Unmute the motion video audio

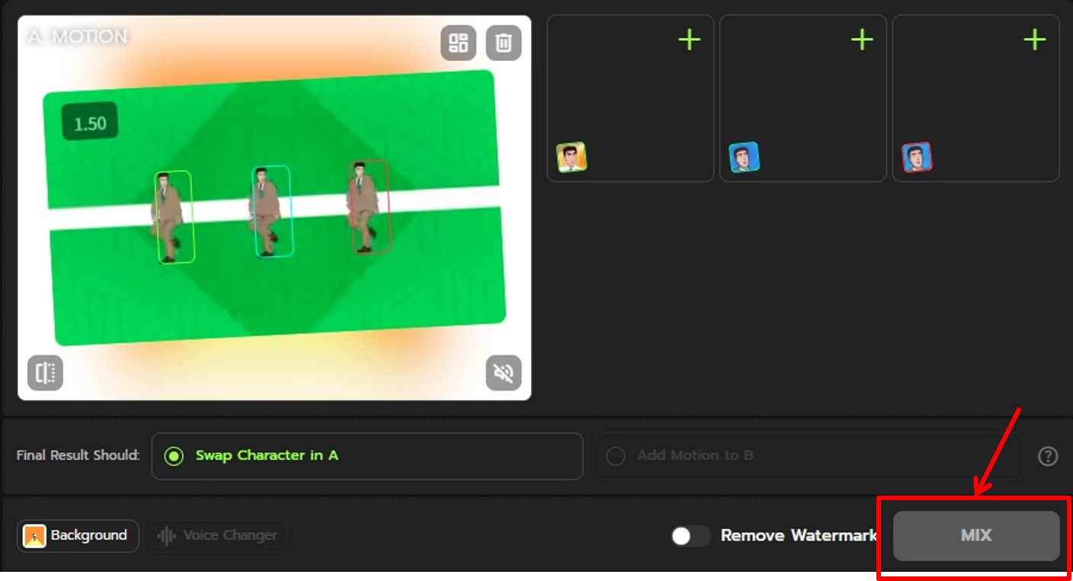pos(503,373)
